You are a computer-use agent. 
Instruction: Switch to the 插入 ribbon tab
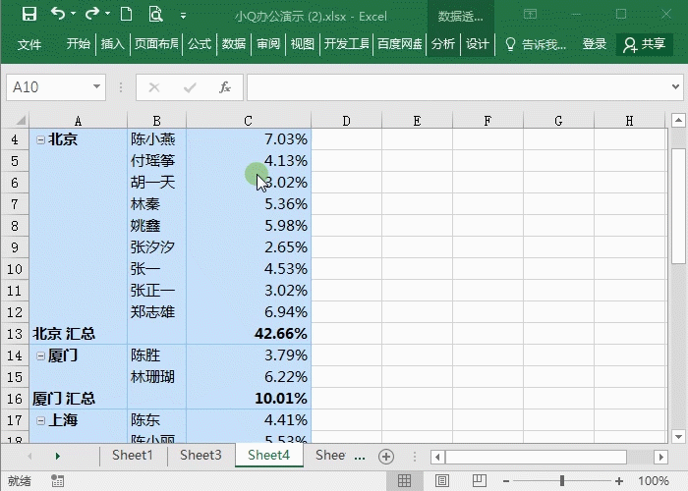[113, 44]
